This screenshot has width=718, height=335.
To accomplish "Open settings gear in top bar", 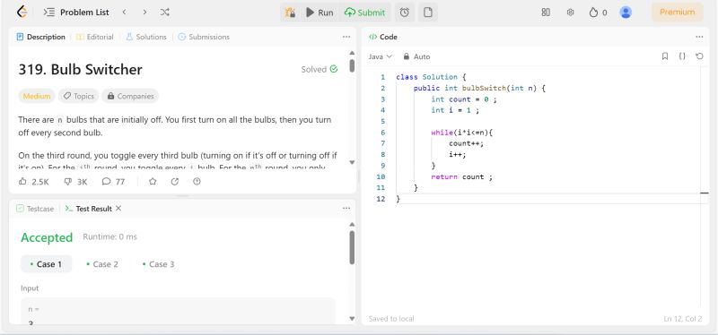I will coord(570,13).
